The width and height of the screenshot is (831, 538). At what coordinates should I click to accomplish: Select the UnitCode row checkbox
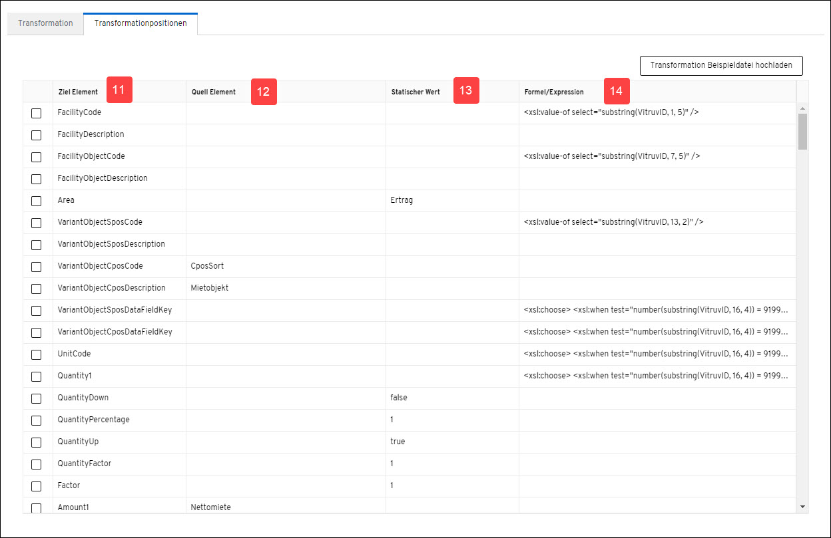(x=37, y=354)
